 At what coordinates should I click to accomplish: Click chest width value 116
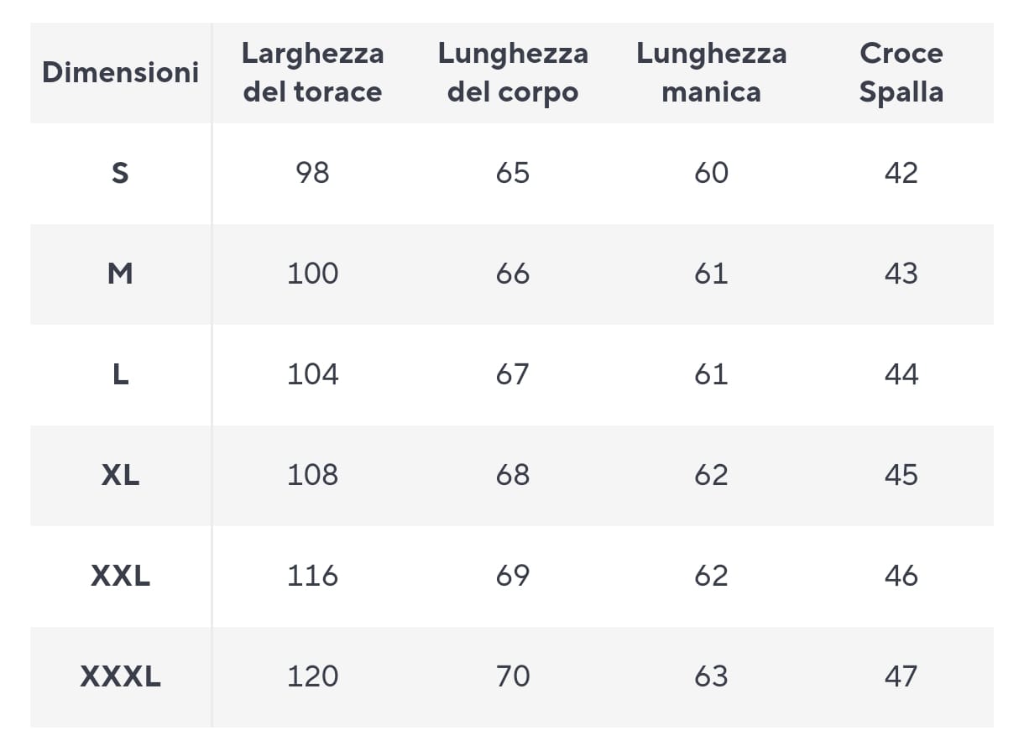point(312,576)
